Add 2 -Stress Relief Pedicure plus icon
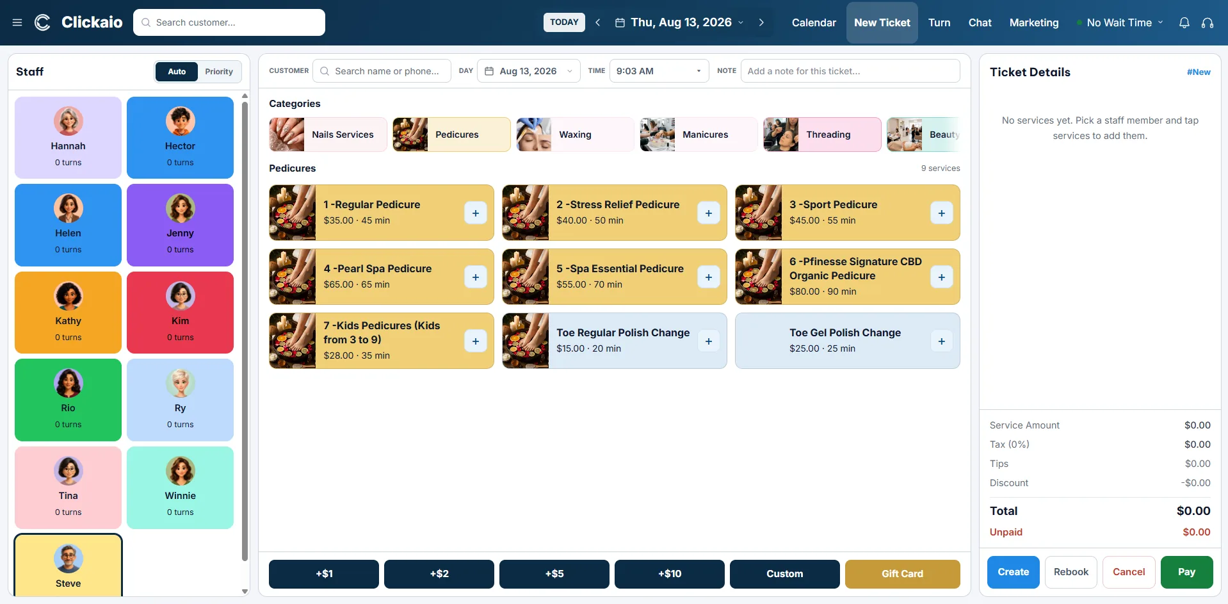The image size is (1228, 604). click(709, 213)
